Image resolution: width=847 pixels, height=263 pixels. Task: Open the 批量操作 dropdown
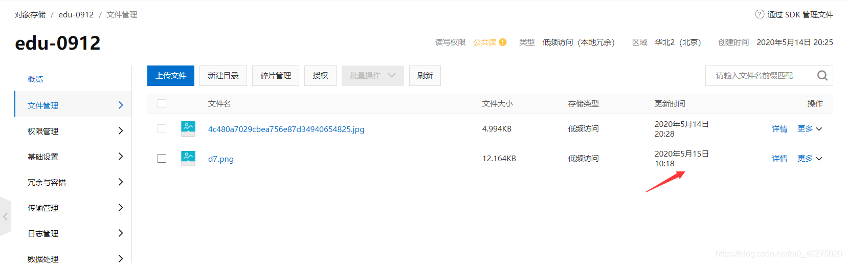click(x=373, y=76)
